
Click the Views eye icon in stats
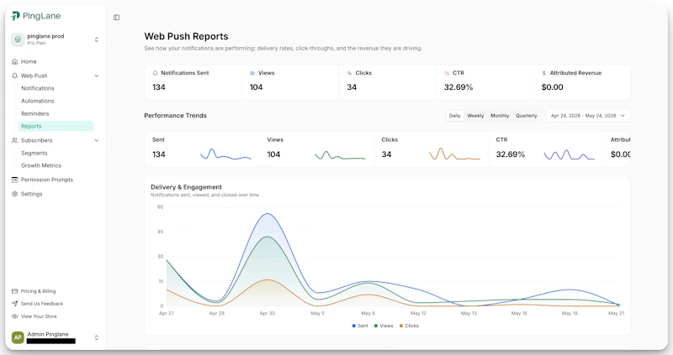click(252, 73)
